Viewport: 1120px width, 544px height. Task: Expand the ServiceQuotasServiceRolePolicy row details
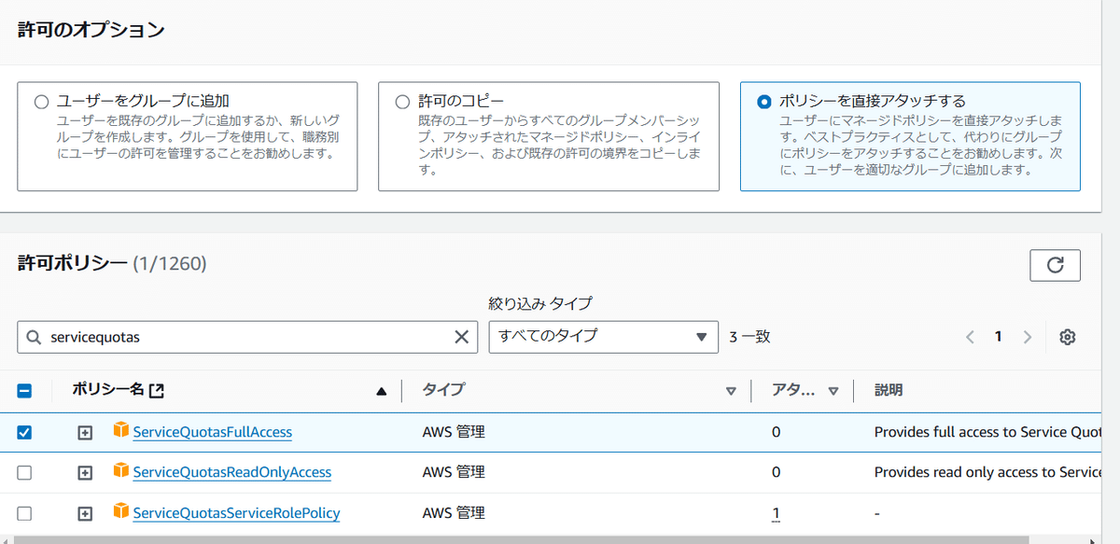pos(85,512)
